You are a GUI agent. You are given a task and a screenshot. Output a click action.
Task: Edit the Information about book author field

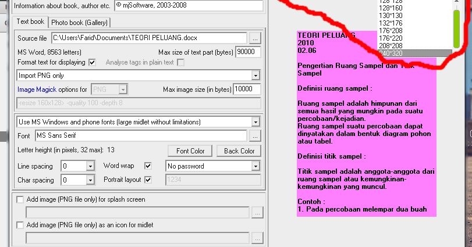(x=189, y=5)
